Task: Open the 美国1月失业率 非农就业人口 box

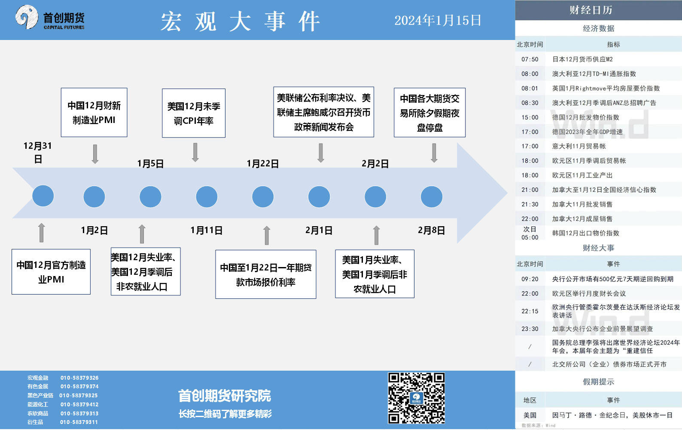Action: coord(374,274)
